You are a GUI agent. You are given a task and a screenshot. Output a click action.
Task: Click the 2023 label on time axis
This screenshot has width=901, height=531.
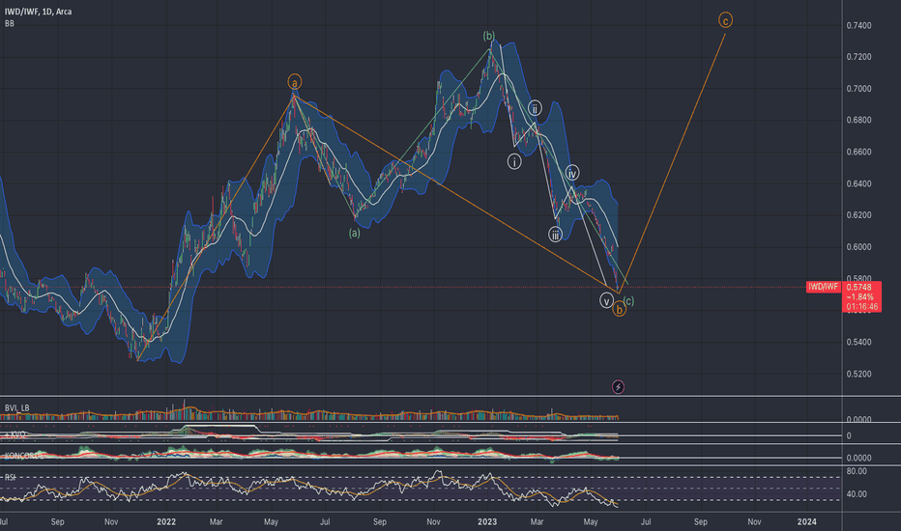487,521
